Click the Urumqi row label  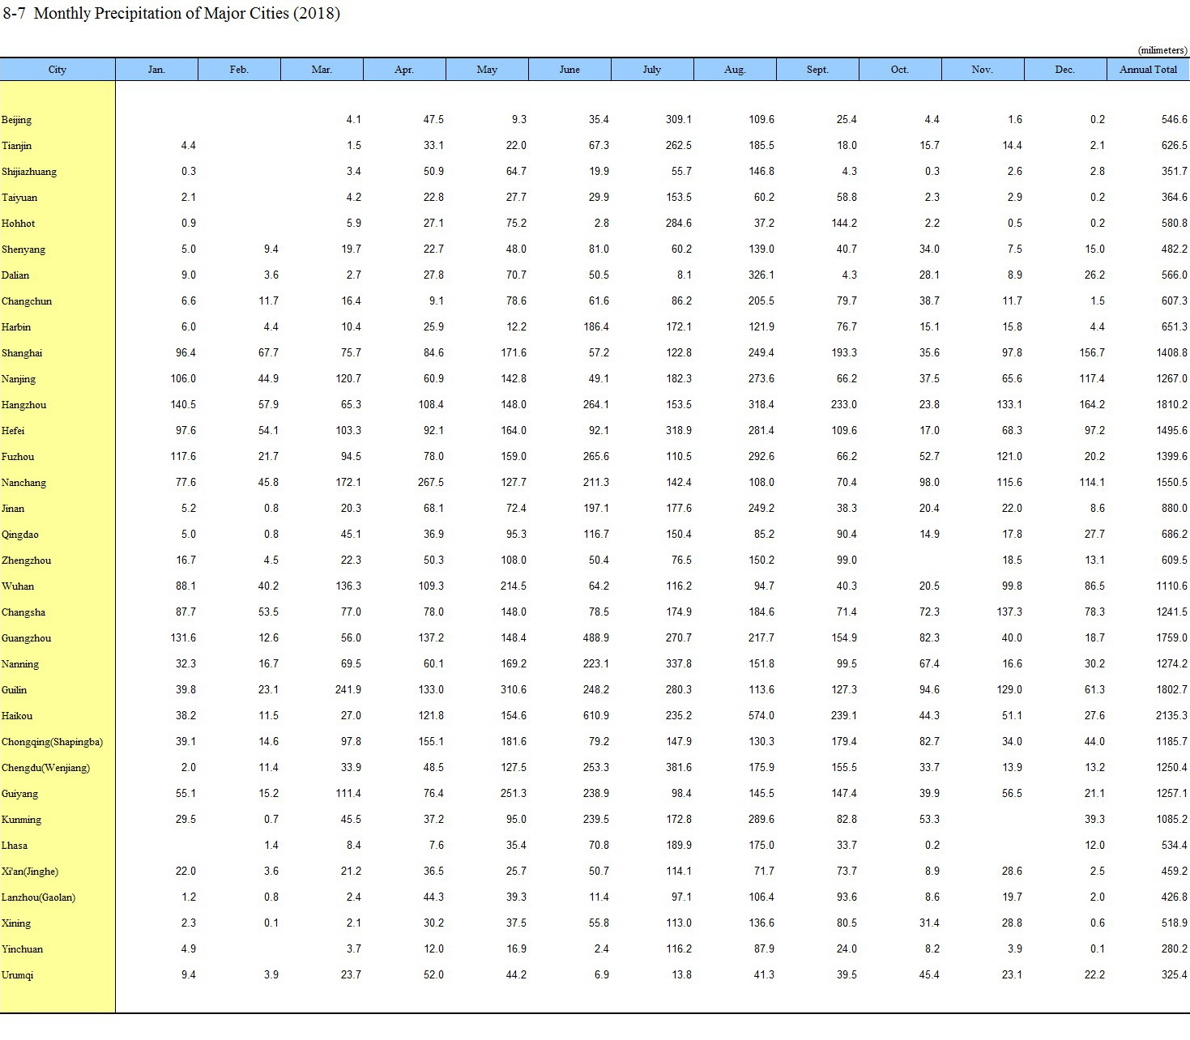pos(18,975)
